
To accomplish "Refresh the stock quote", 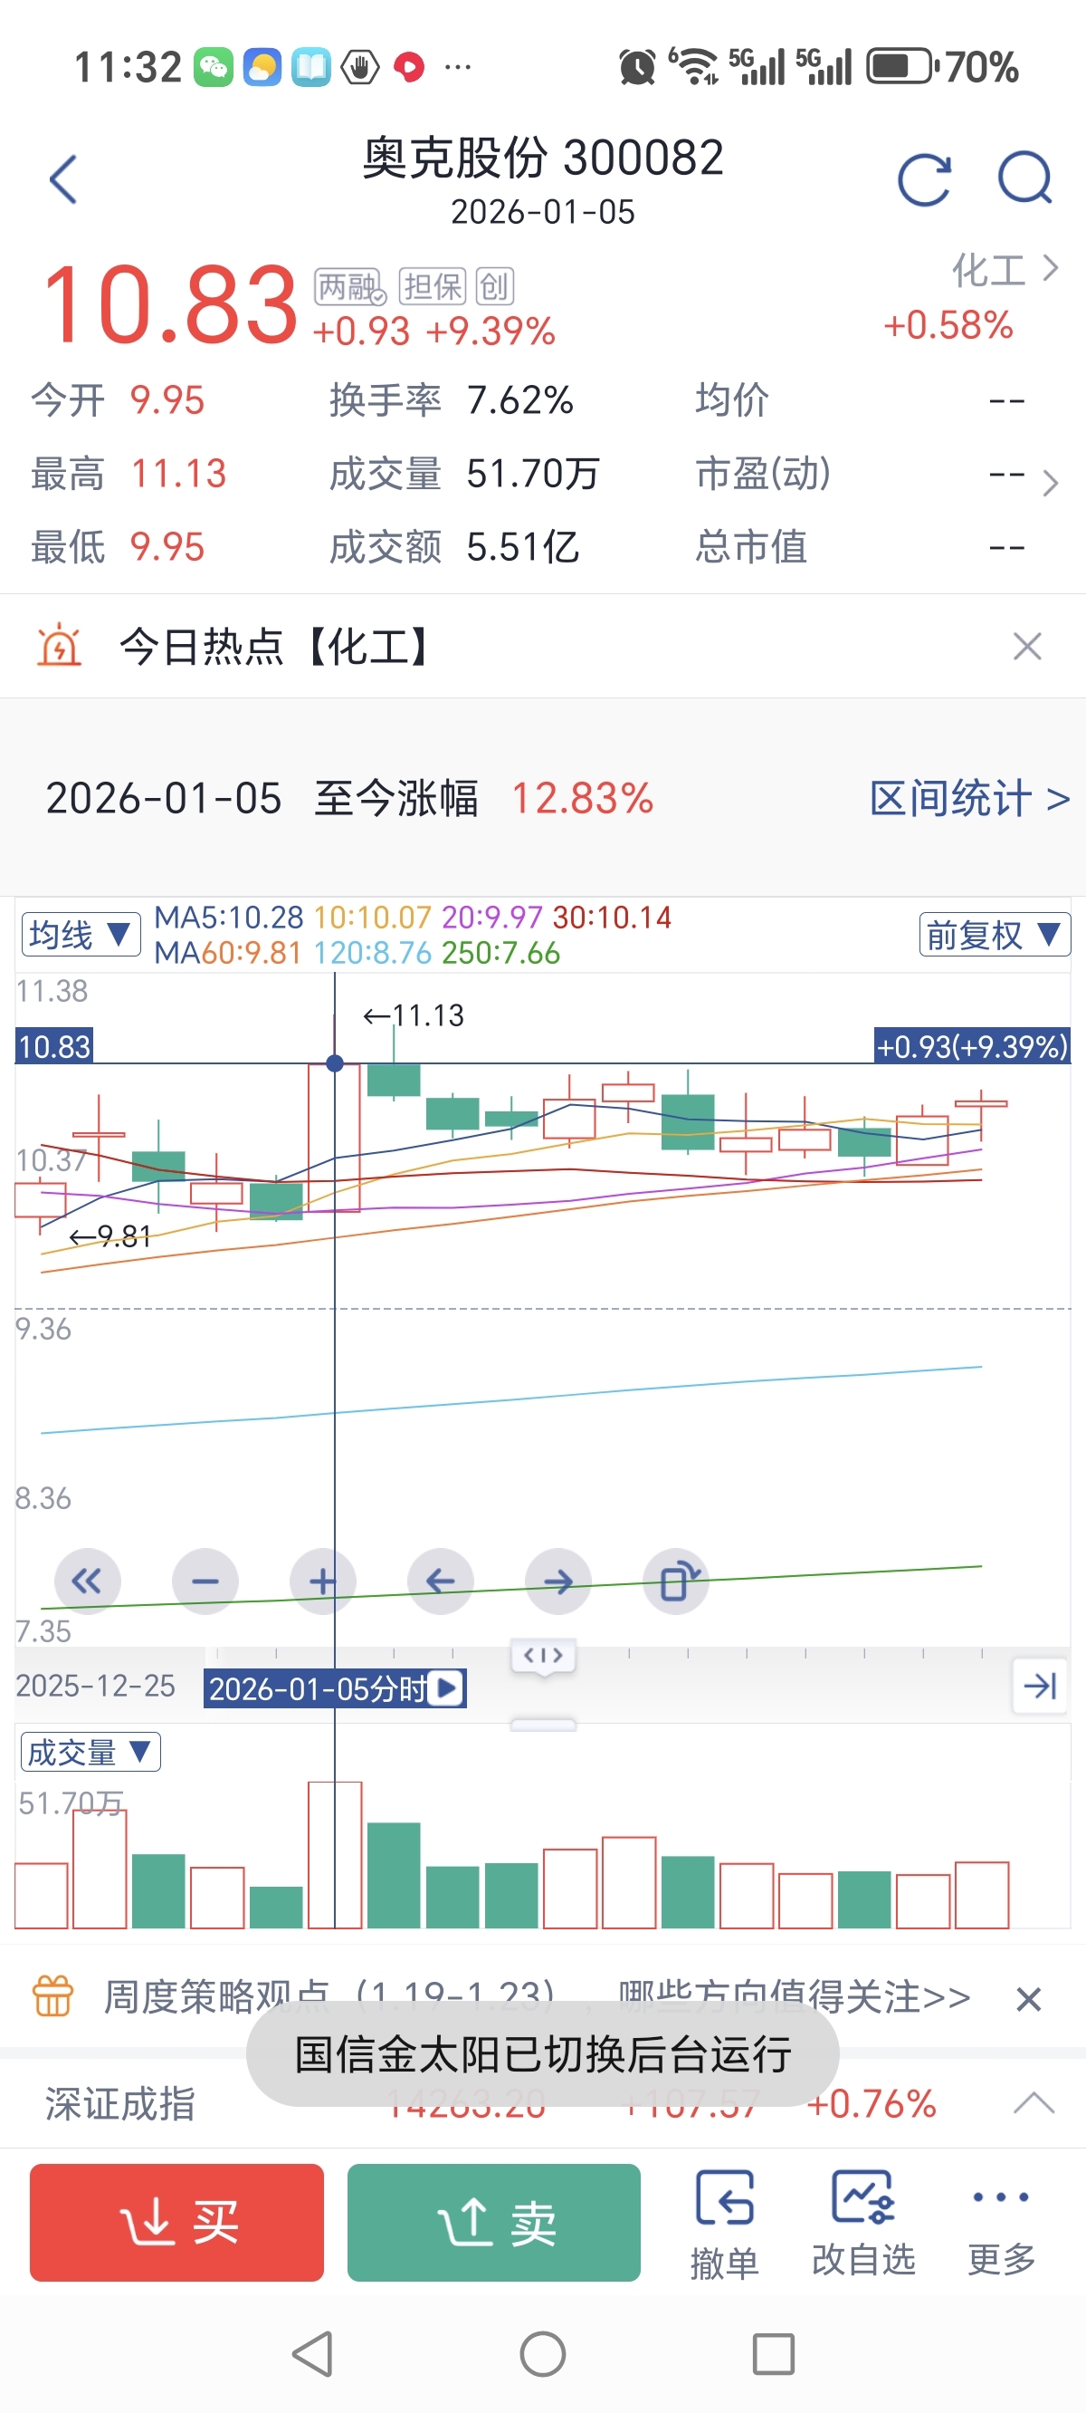I will coord(923,179).
